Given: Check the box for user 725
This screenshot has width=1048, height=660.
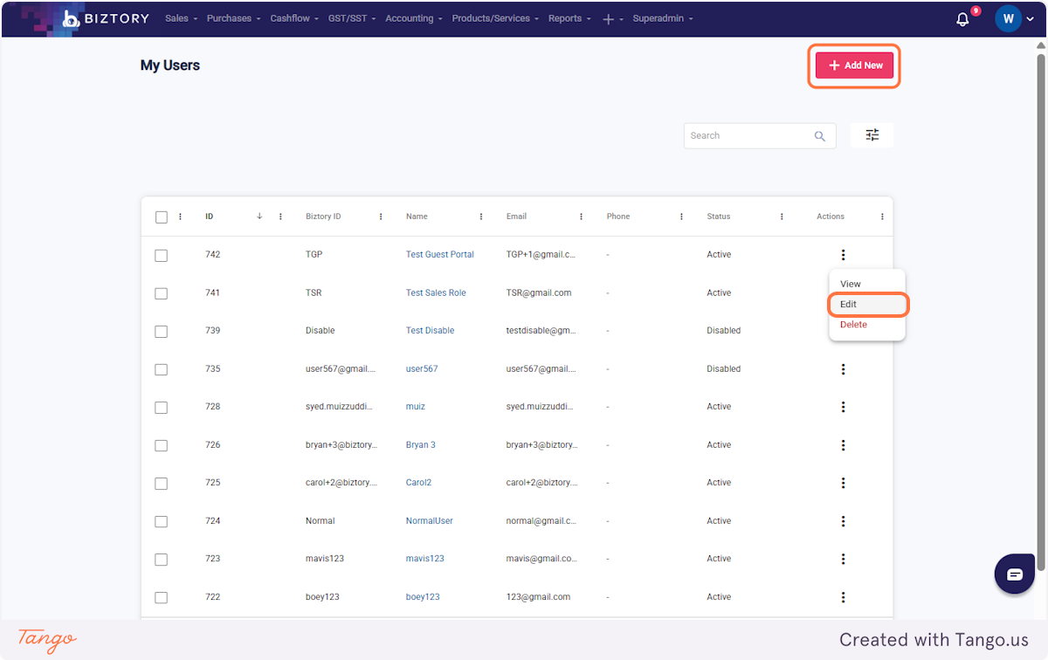Looking at the screenshot, I should point(161,484).
